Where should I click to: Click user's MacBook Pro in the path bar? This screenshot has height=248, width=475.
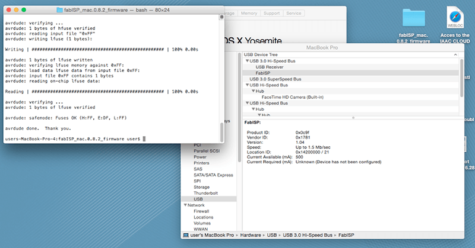click(212, 235)
